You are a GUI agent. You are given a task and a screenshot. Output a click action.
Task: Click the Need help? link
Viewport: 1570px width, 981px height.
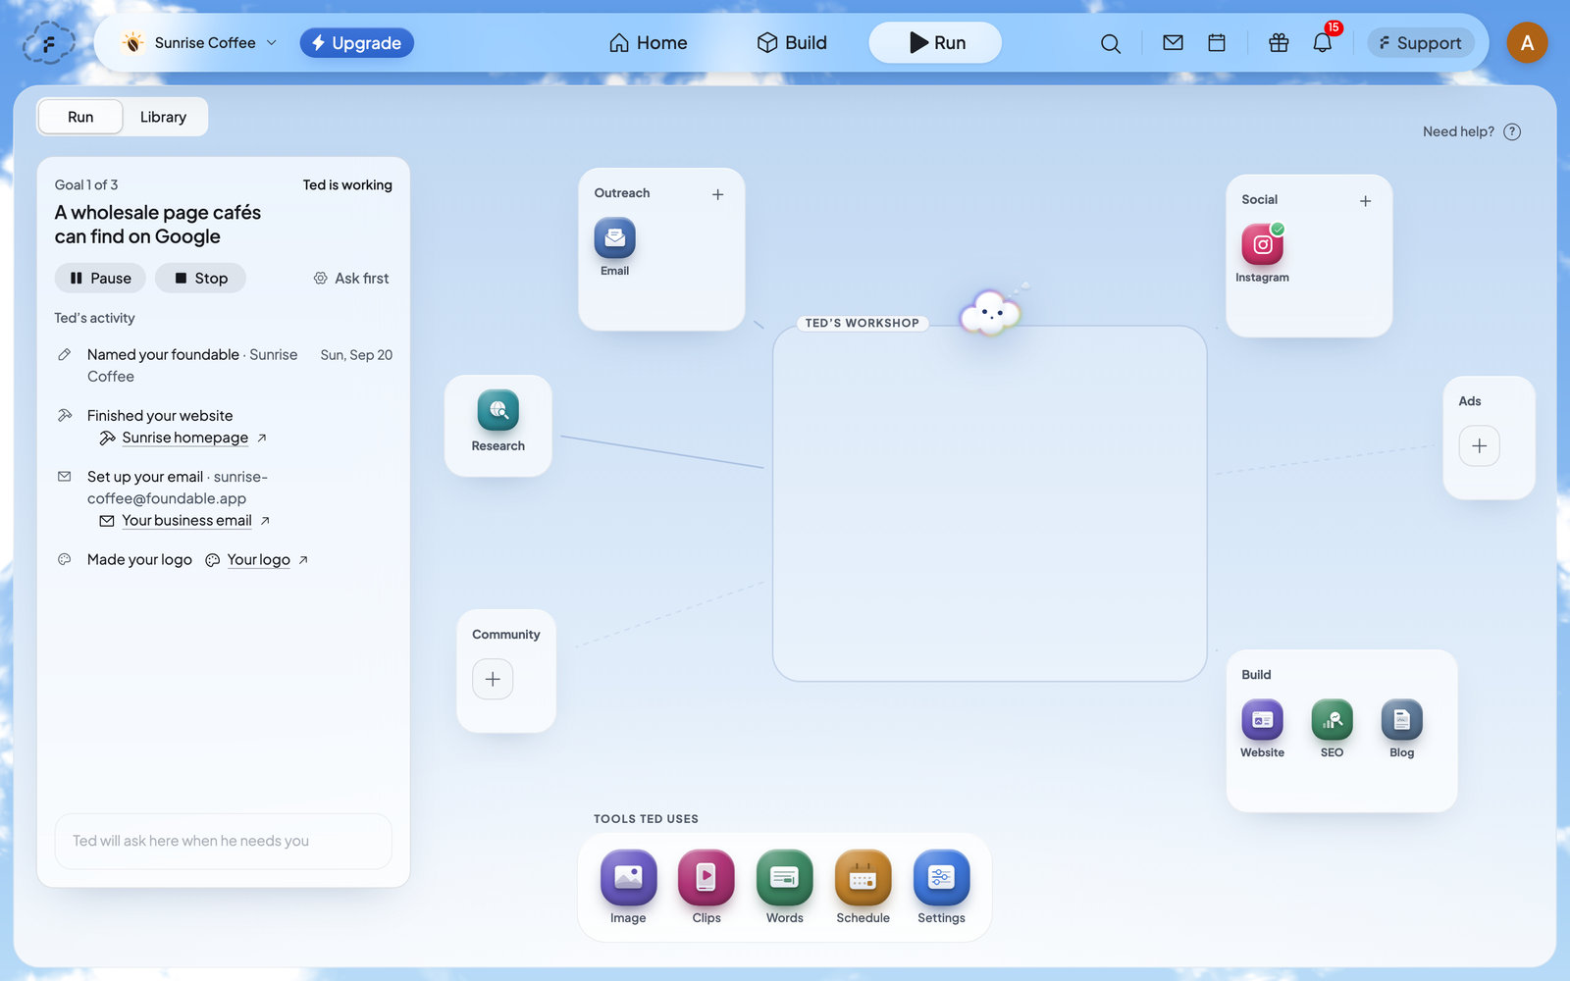(x=1472, y=131)
